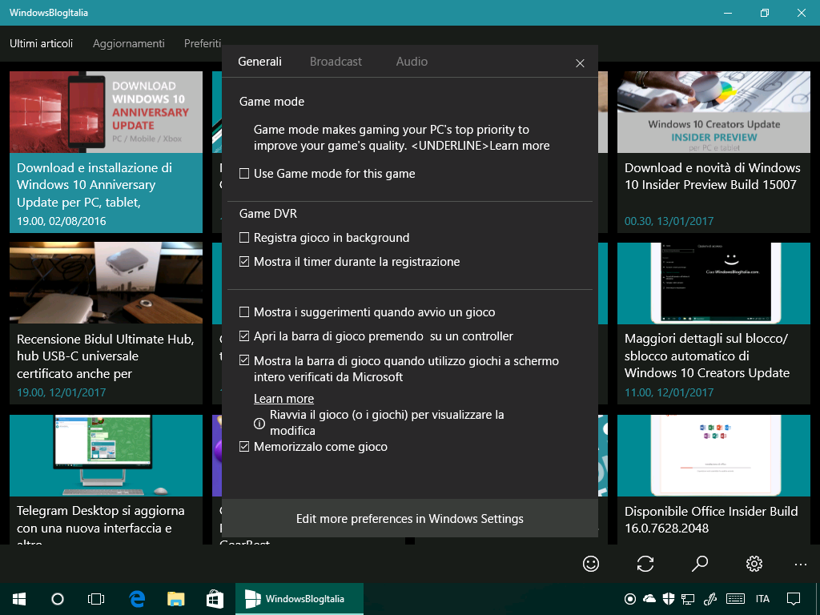820x615 pixels.
Task: Open the Aggiornamenti tab
Action: [x=129, y=43]
